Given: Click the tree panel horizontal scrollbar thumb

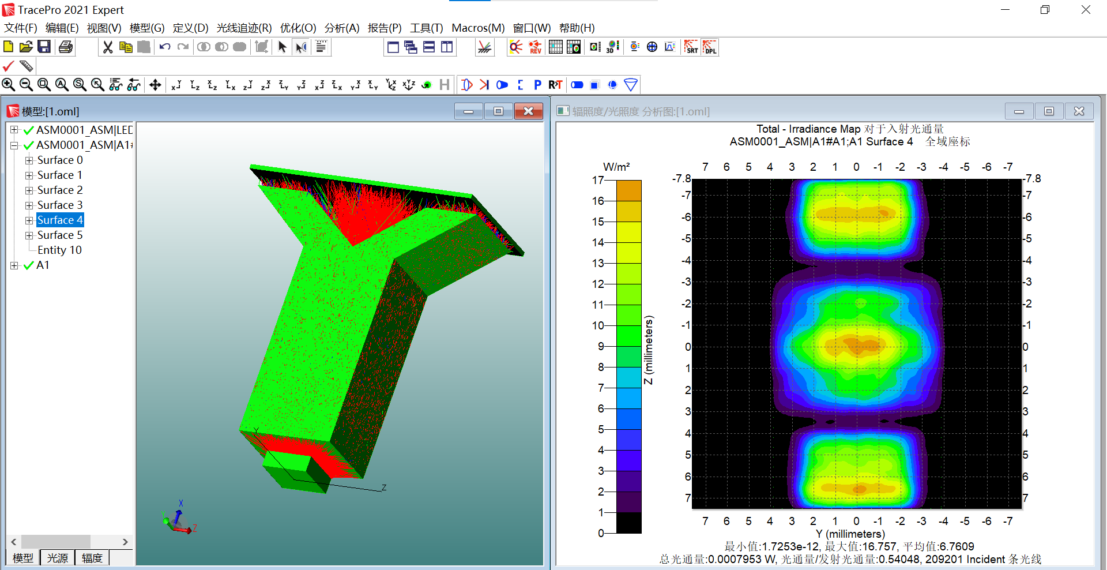Looking at the screenshot, I should [56, 542].
